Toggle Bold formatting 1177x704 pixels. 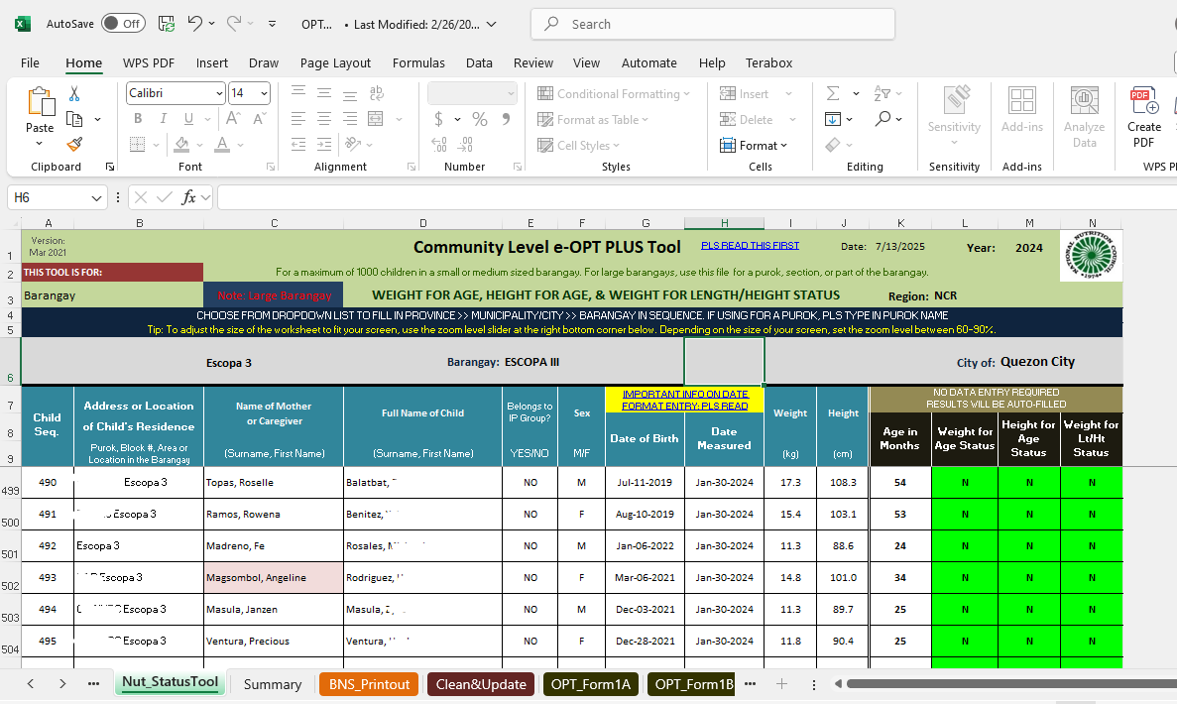click(138, 119)
